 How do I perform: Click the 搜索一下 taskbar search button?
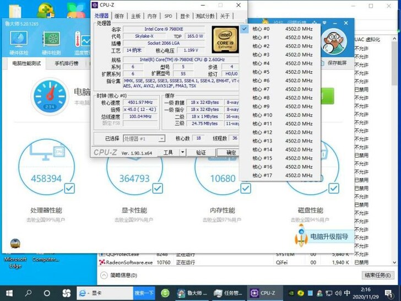point(144,293)
